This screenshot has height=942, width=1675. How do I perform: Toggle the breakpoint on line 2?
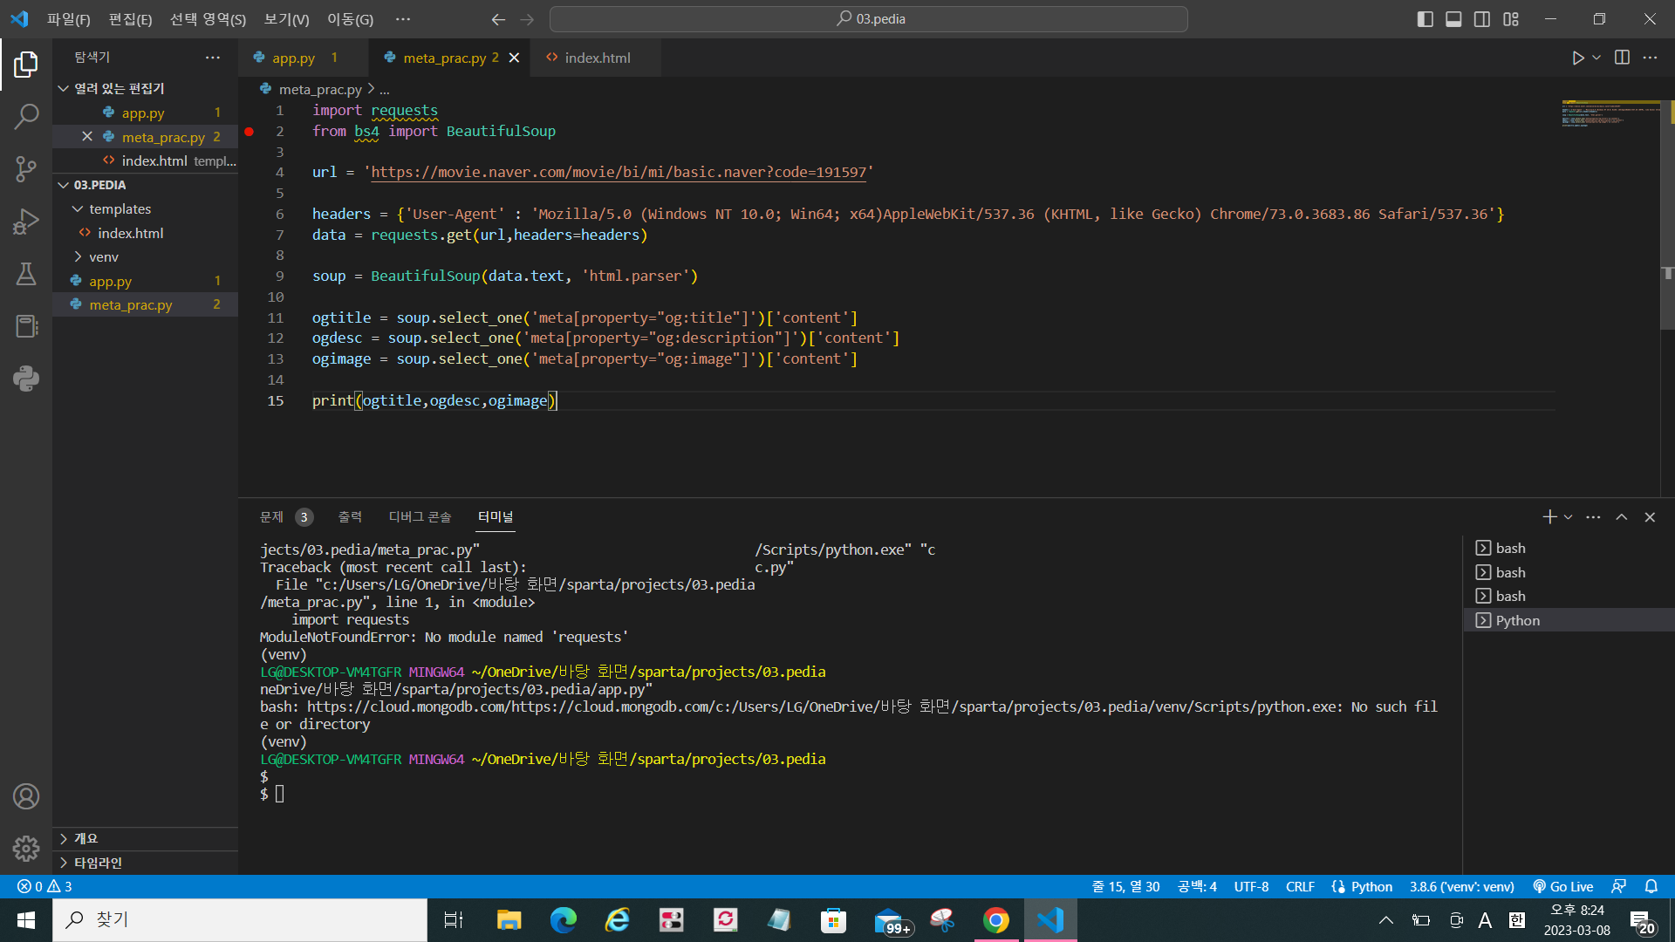click(x=249, y=132)
